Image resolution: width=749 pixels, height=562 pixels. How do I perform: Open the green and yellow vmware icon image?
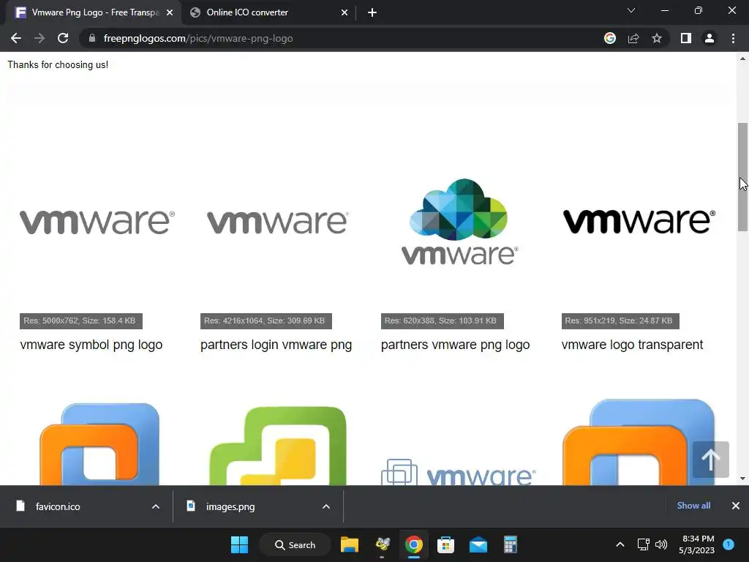277,446
